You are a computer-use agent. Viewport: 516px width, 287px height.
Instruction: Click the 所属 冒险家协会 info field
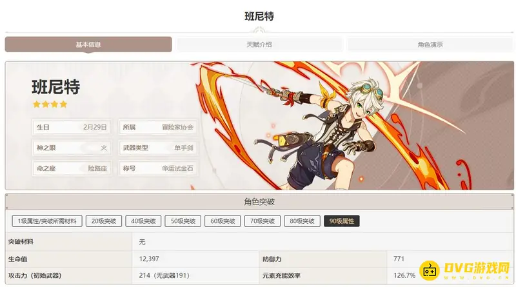click(x=158, y=127)
